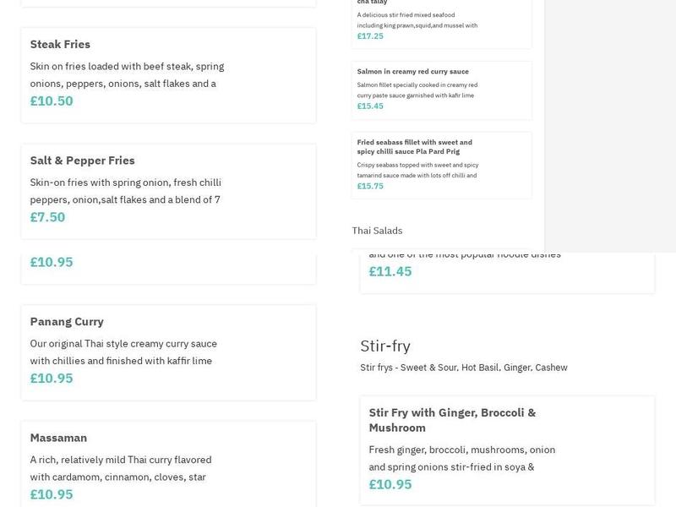Select the Salt & Pepper Fries title
The image size is (676, 507).
82,161
